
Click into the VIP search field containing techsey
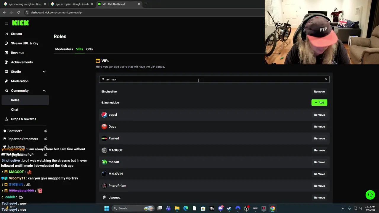coord(214,79)
